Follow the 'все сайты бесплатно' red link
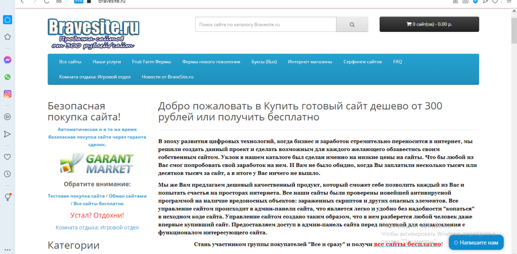 [407, 244]
